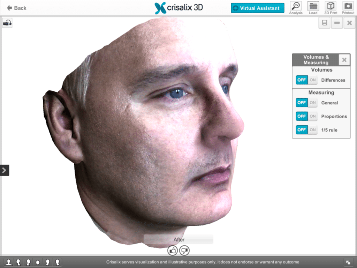The height and width of the screenshot is (268, 357).
Task: Open the Printout camera tool
Action: (x=348, y=8)
